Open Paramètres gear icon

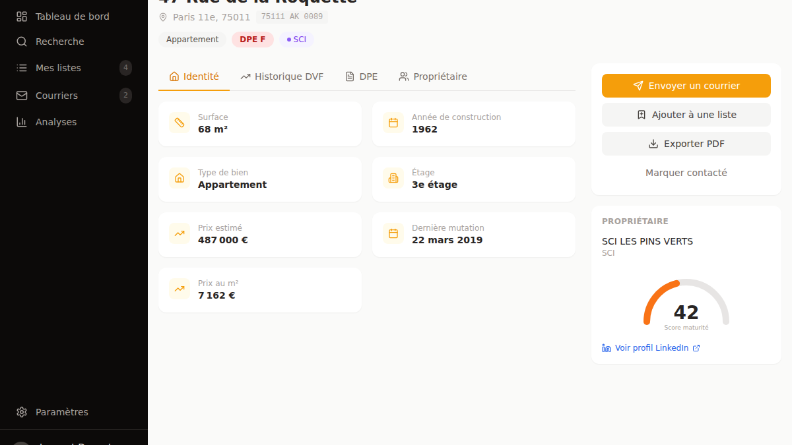click(22, 412)
